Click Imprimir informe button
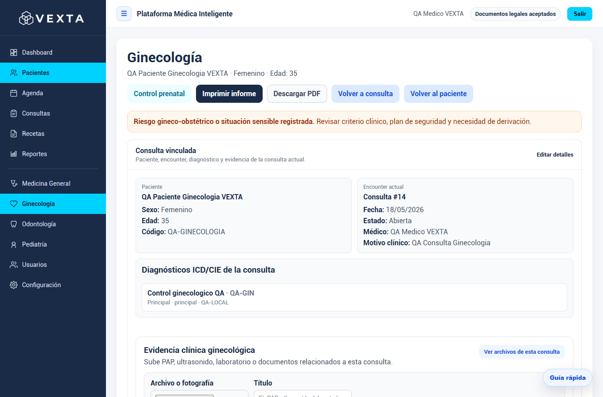The width and height of the screenshot is (603, 397). (229, 94)
